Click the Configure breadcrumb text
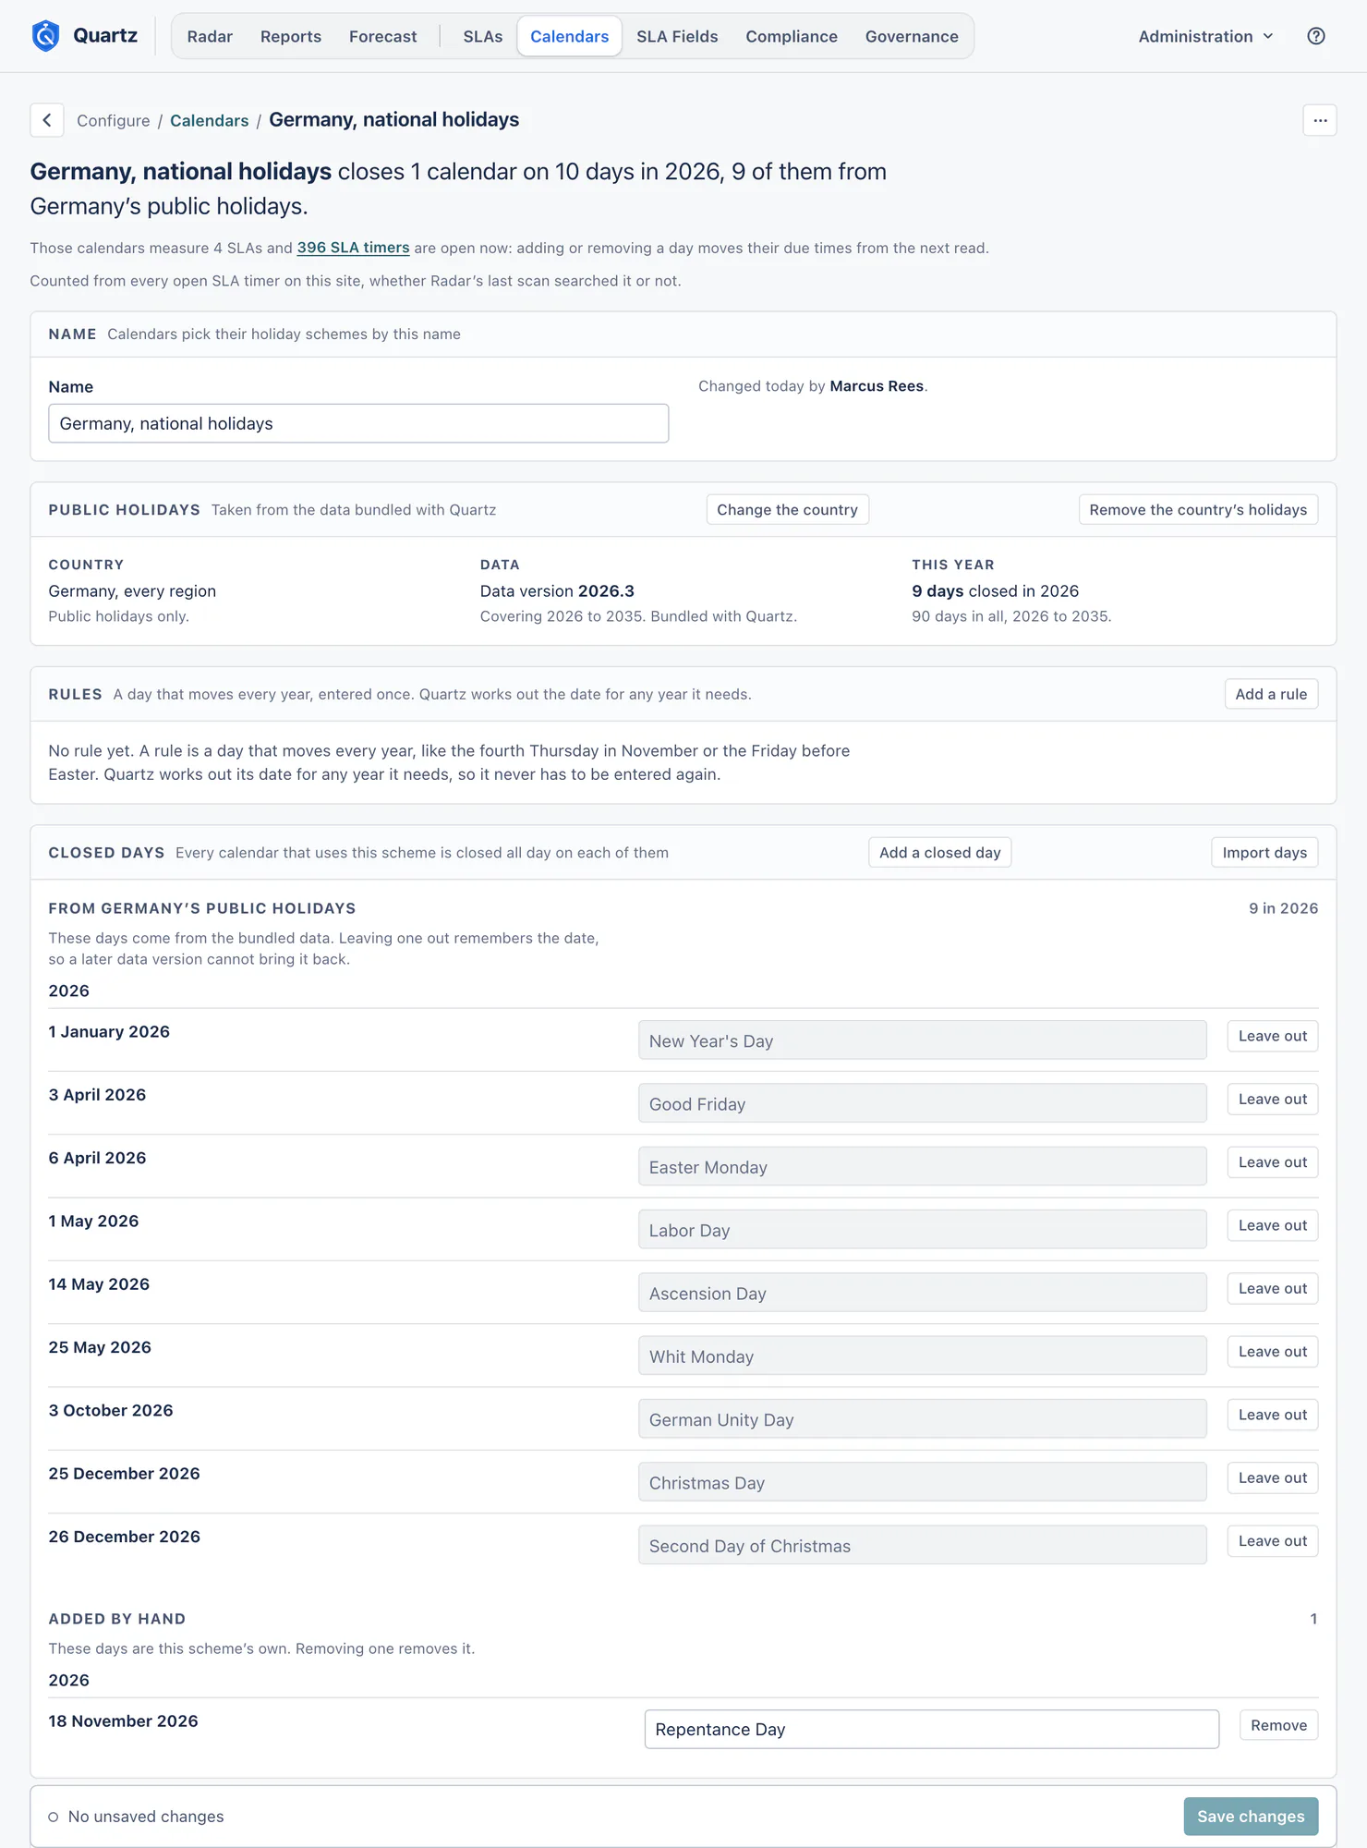The image size is (1367, 1848). (x=114, y=121)
